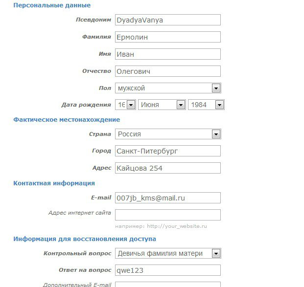Expand the birth day dropdown
Image resolution: width=304 pixels, height=287 pixels.
click(x=125, y=105)
